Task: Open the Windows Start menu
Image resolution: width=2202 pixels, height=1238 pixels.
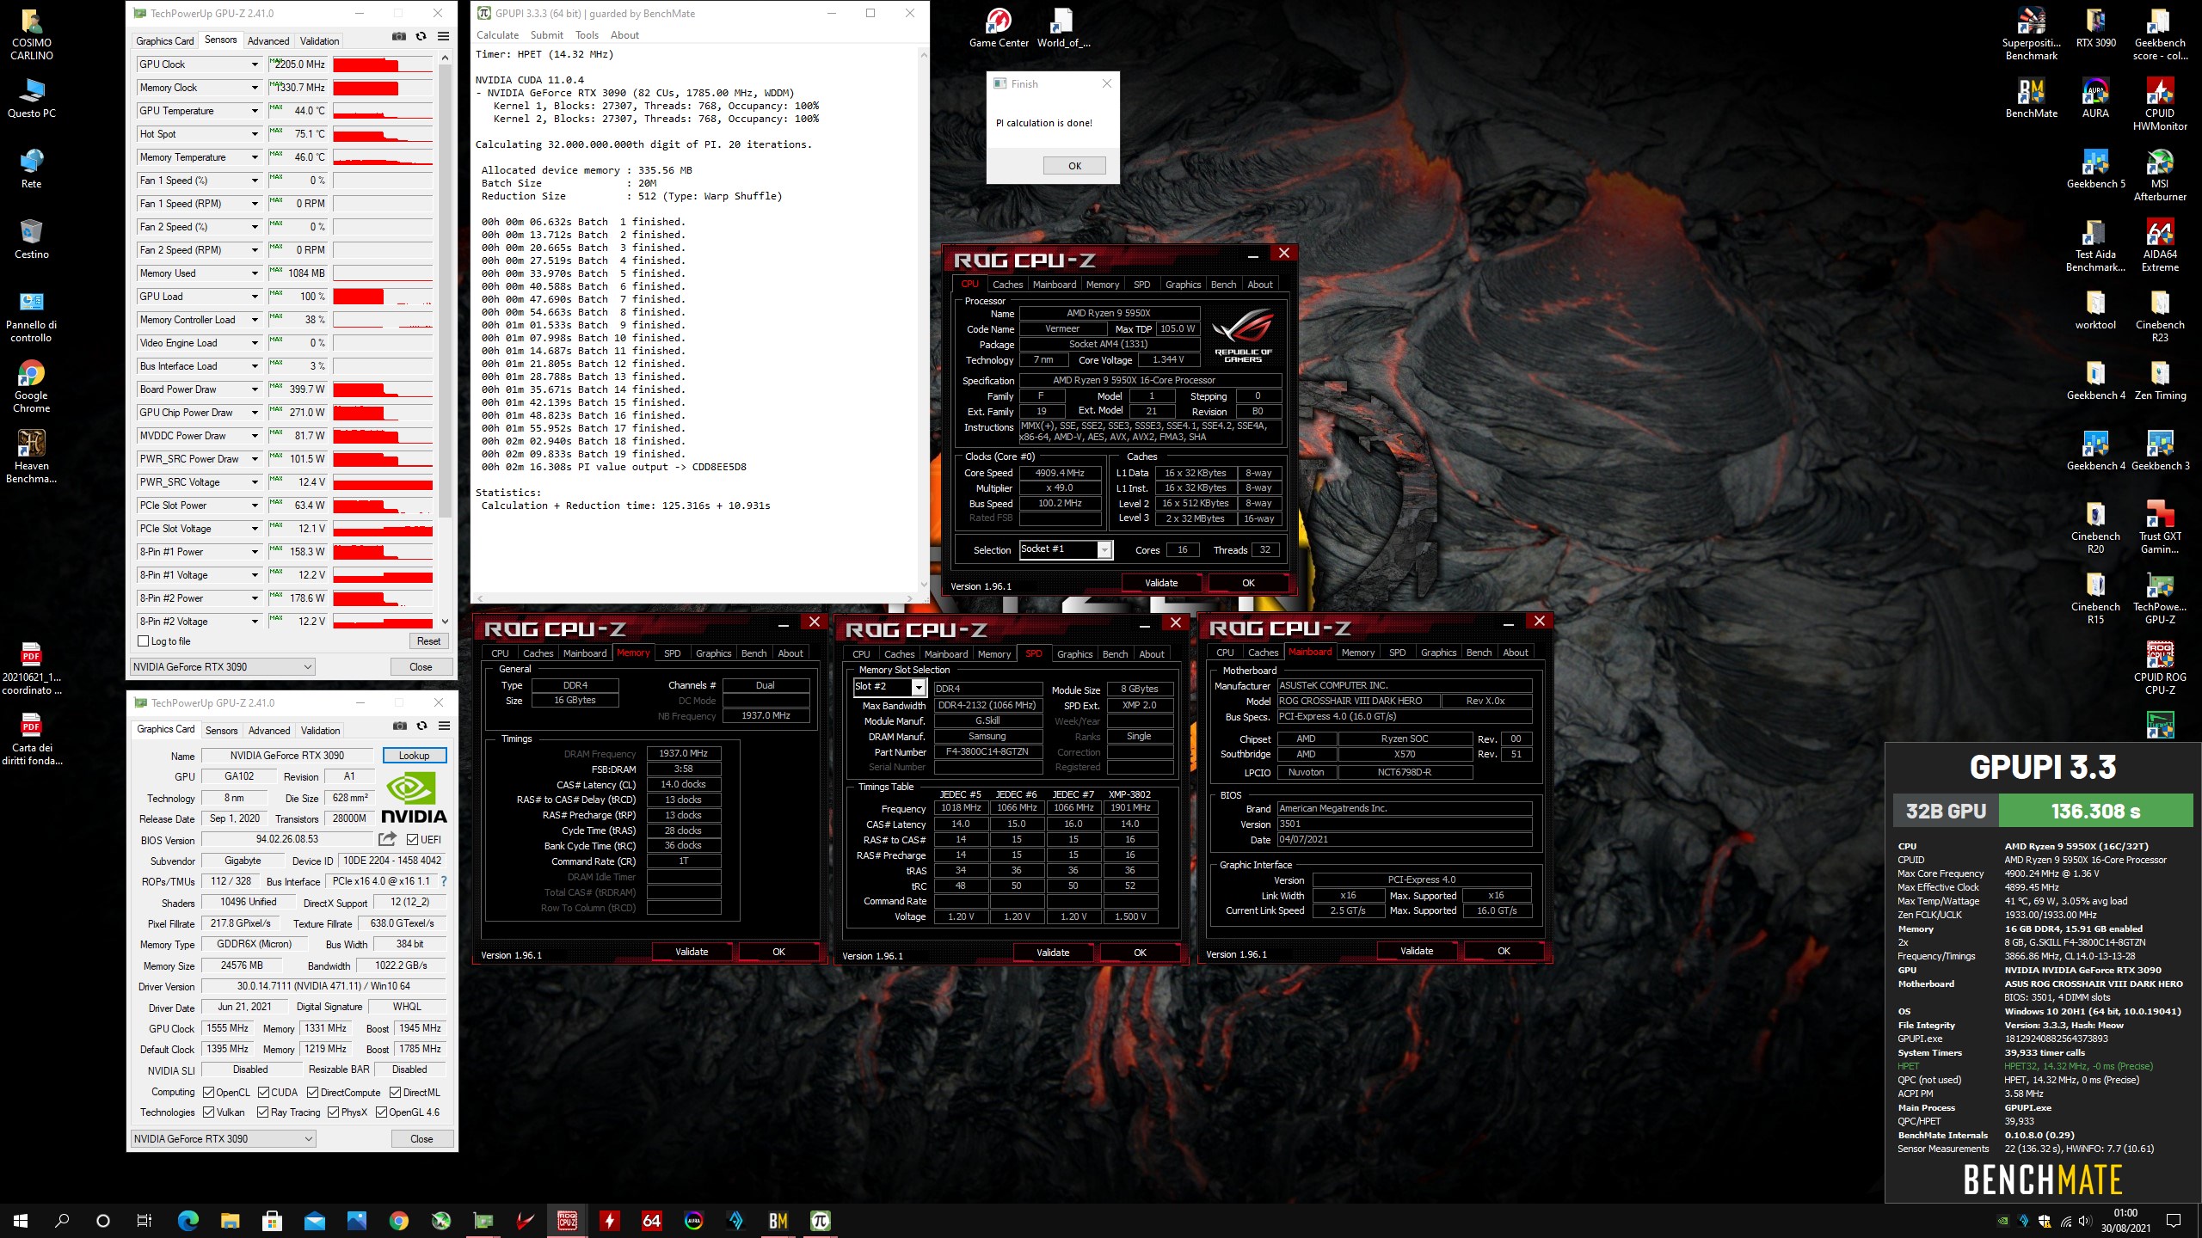Action: 21,1220
